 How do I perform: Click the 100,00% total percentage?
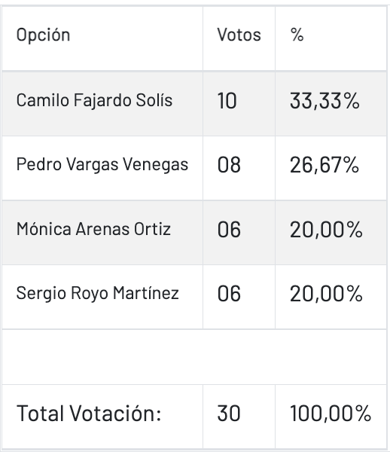tap(331, 414)
